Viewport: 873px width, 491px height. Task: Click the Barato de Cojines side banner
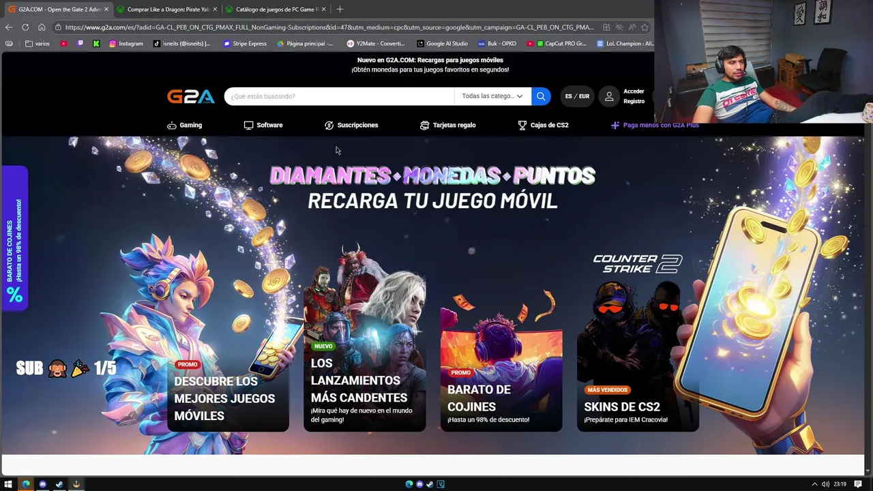coord(14,239)
